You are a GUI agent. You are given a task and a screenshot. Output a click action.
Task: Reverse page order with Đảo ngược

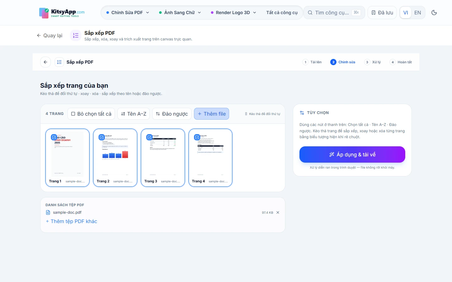172,114
